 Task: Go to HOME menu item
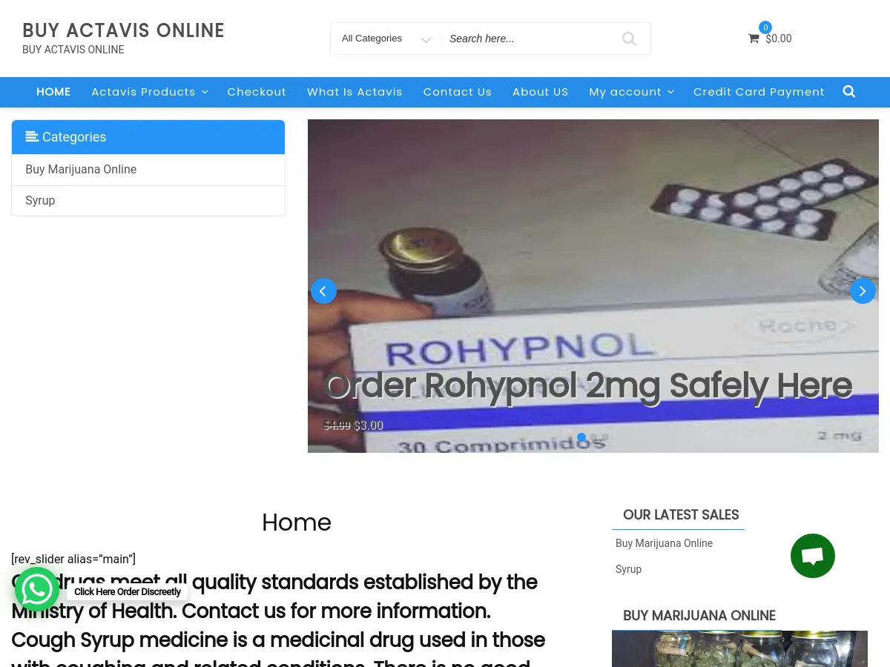(53, 92)
